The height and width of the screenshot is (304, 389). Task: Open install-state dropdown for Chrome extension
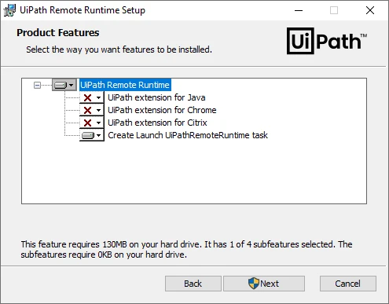point(92,110)
